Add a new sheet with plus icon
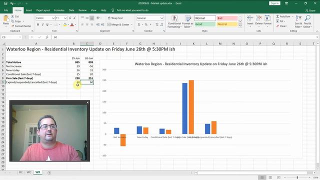Screen dimensions: 320x180 (x=49, y=172)
